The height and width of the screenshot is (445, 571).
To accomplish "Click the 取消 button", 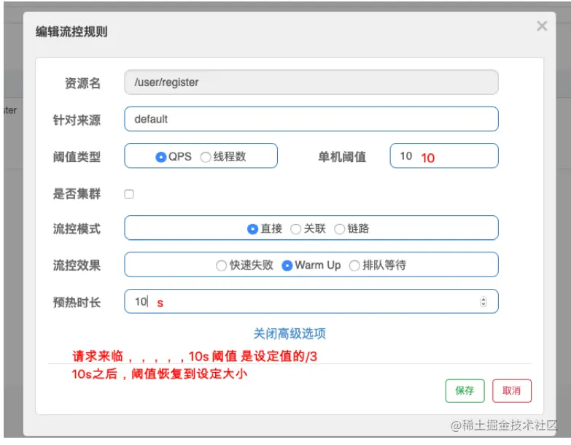I will point(512,391).
